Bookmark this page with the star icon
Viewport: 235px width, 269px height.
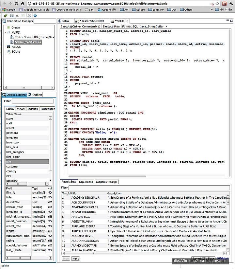click(217, 4)
